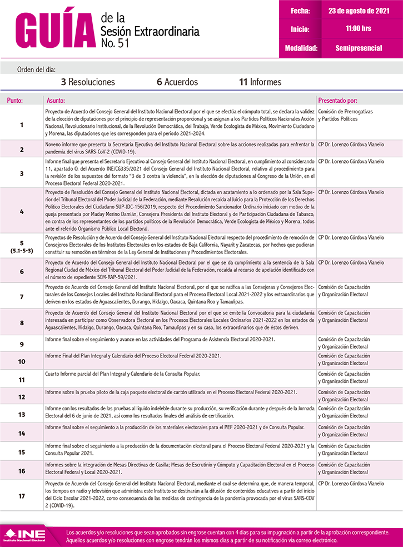Click point number 3 in the Punto column
This screenshot has width=403, height=547.
coord(22,173)
